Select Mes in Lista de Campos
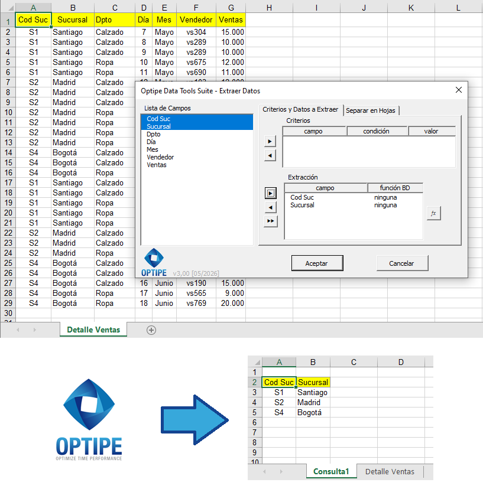 click(197, 149)
